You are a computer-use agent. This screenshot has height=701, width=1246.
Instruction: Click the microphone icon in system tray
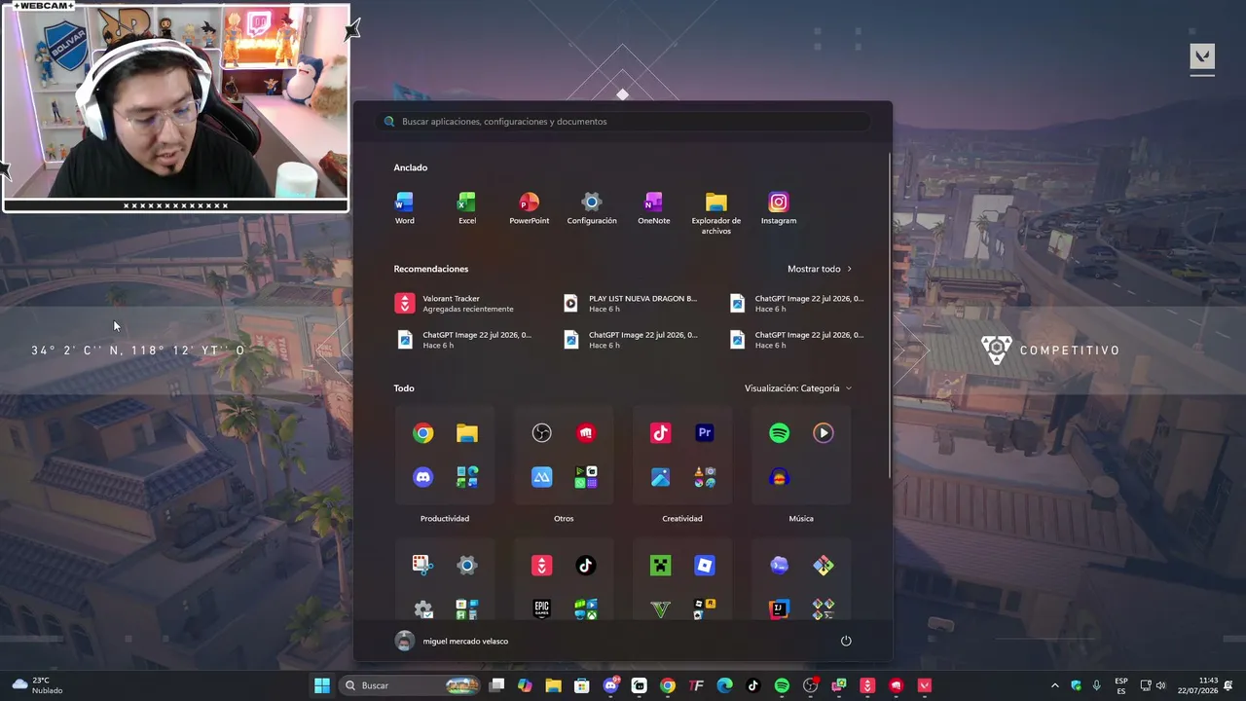tap(1097, 685)
